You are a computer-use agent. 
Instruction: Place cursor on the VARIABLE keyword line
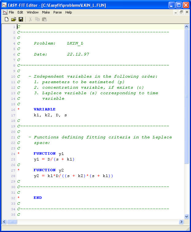click(44, 109)
